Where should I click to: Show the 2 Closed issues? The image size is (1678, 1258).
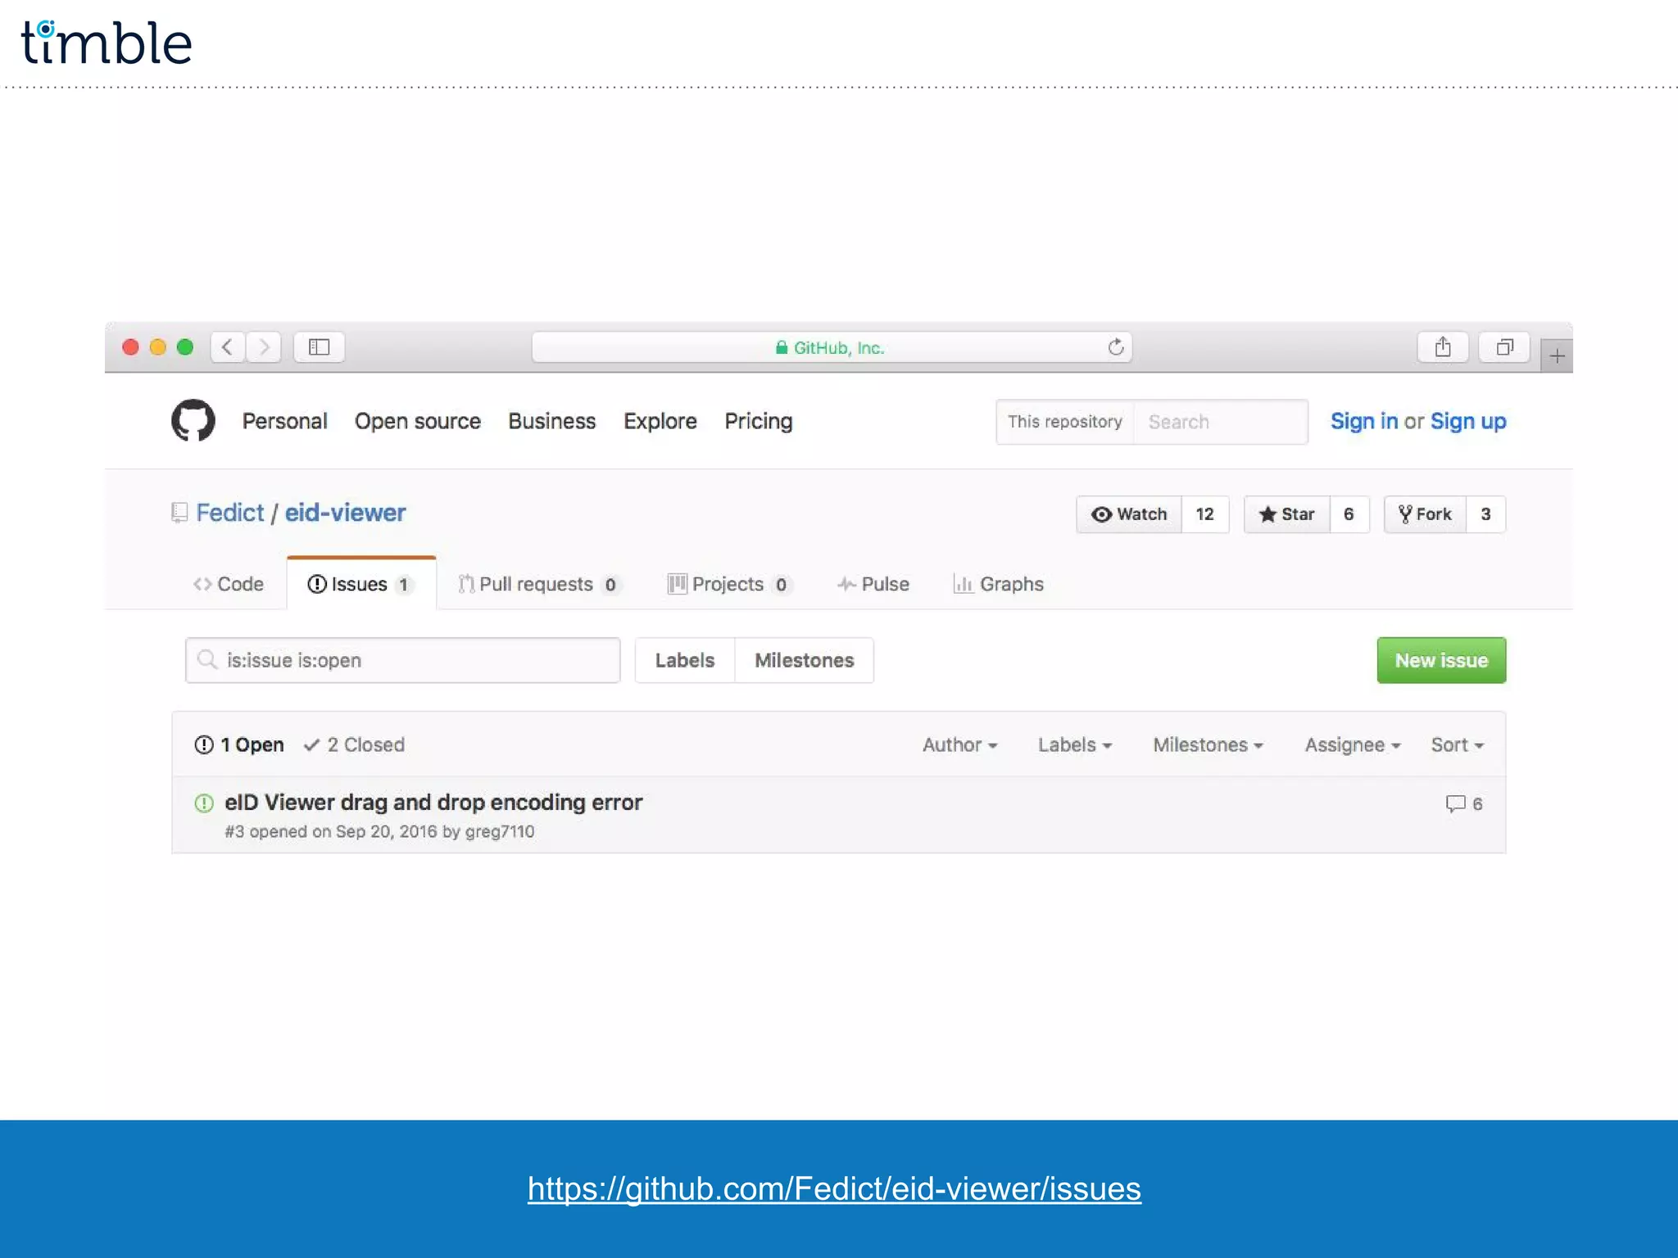(x=354, y=744)
